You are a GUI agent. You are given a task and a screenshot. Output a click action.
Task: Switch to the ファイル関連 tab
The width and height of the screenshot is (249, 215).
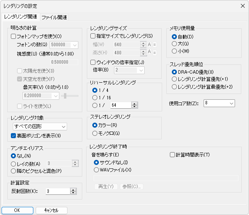[x=54, y=17]
